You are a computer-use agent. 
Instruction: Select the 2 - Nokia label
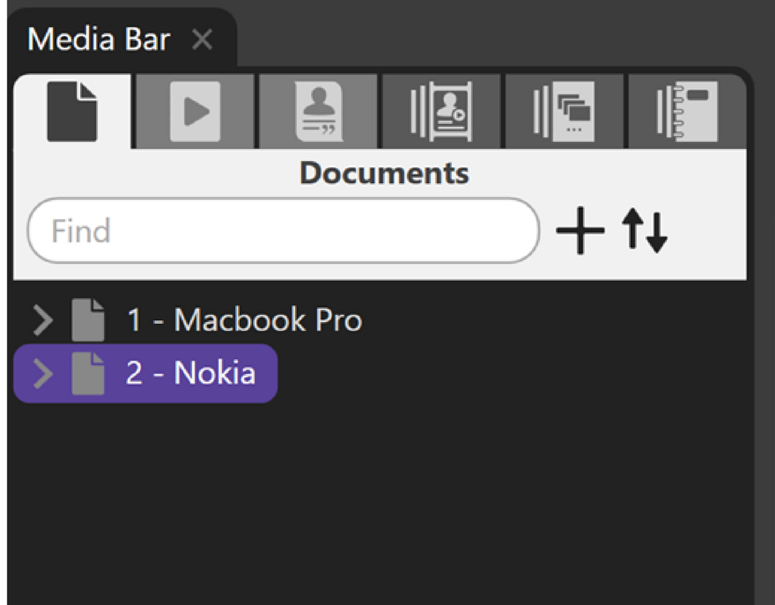(x=191, y=373)
